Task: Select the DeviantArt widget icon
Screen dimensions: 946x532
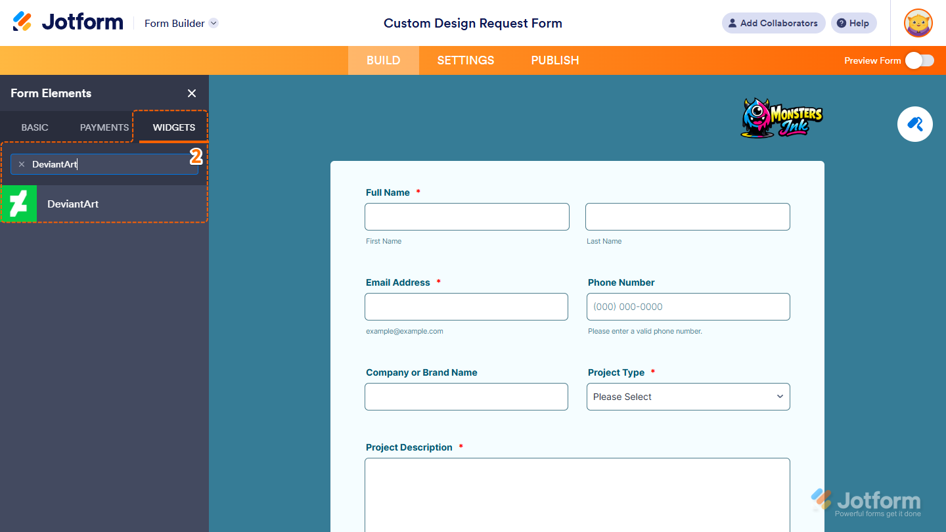Action: tap(19, 204)
